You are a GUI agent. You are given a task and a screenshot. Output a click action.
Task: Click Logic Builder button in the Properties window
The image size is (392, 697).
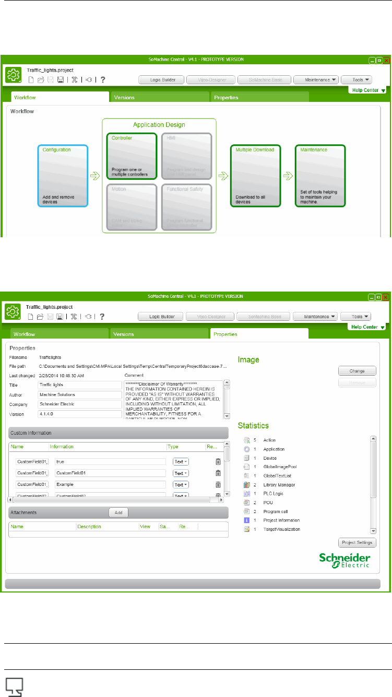coord(161,316)
